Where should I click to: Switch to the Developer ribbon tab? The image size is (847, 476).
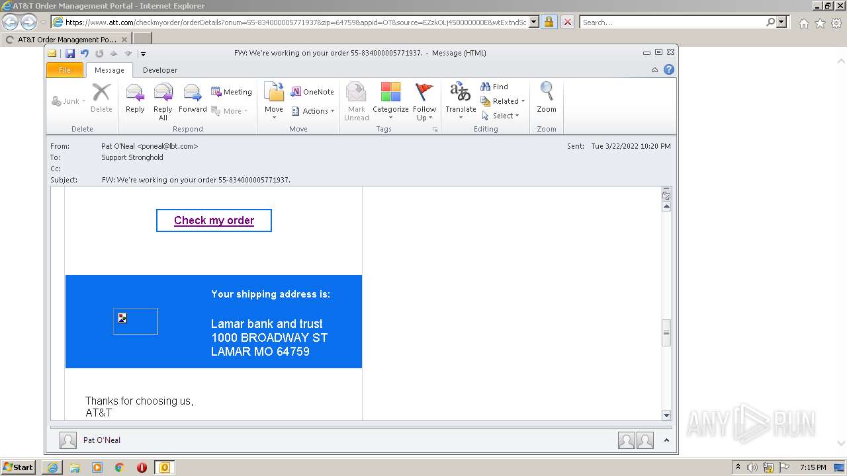click(x=160, y=70)
